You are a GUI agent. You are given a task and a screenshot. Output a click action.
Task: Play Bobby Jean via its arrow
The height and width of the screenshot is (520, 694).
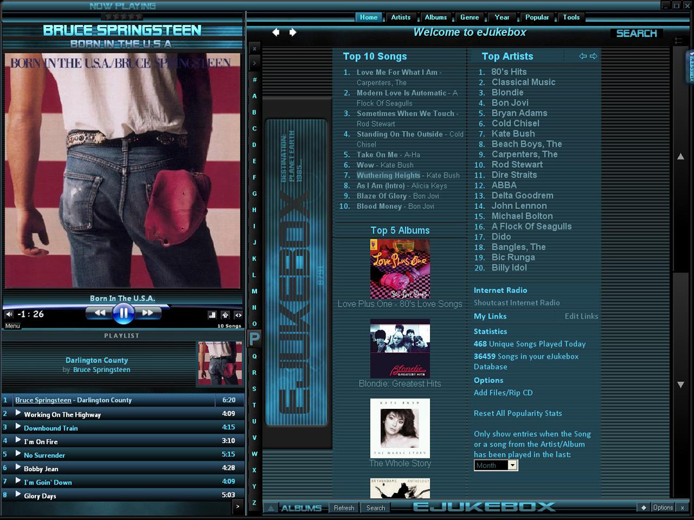click(18, 467)
